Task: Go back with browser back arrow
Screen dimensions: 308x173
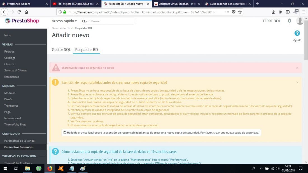Action: click(x=4, y=12)
